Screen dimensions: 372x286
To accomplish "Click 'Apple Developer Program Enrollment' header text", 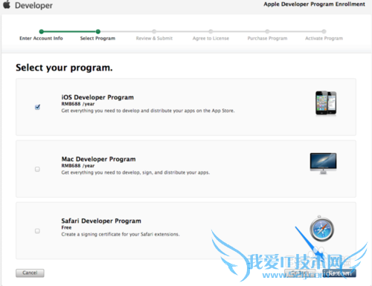I will [x=314, y=4].
